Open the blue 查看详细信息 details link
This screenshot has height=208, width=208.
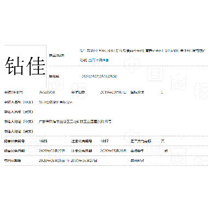click(x=99, y=60)
